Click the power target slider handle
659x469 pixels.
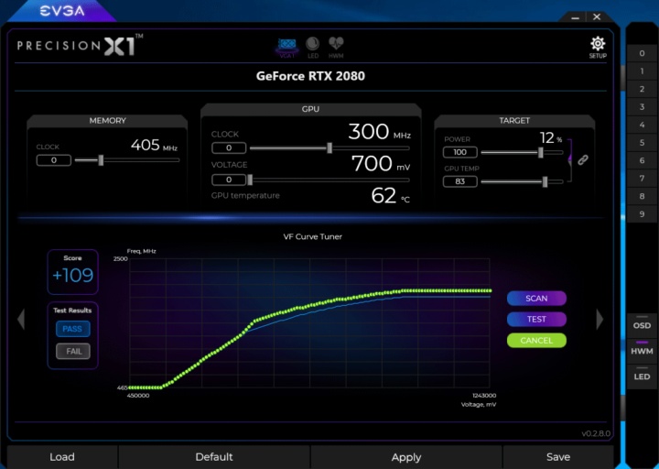coord(541,152)
